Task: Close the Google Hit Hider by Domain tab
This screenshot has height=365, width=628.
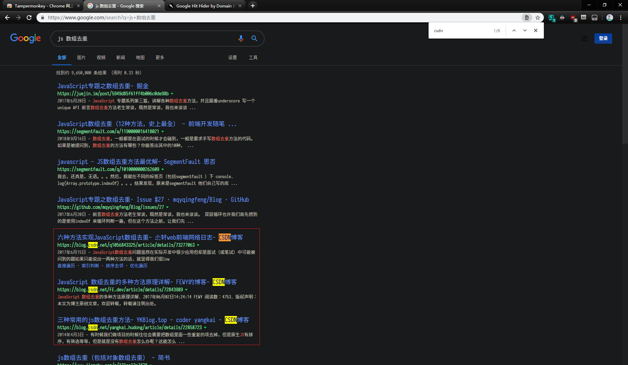Action: point(240,6)
